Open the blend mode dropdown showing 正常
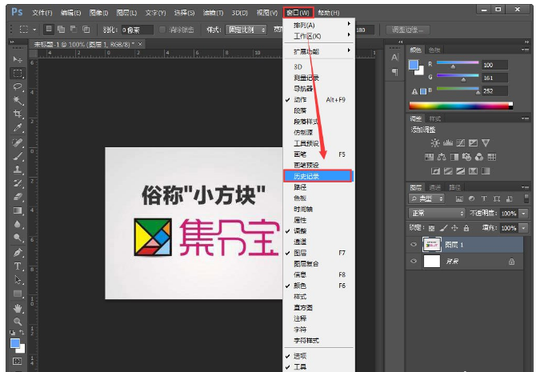Viewport: 536px width, 372px height. (x=437, y=214)
